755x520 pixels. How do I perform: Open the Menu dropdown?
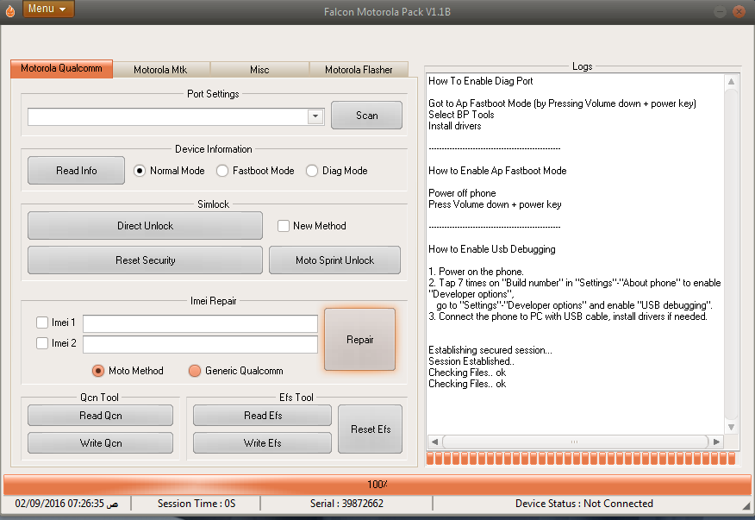(48, 9)
